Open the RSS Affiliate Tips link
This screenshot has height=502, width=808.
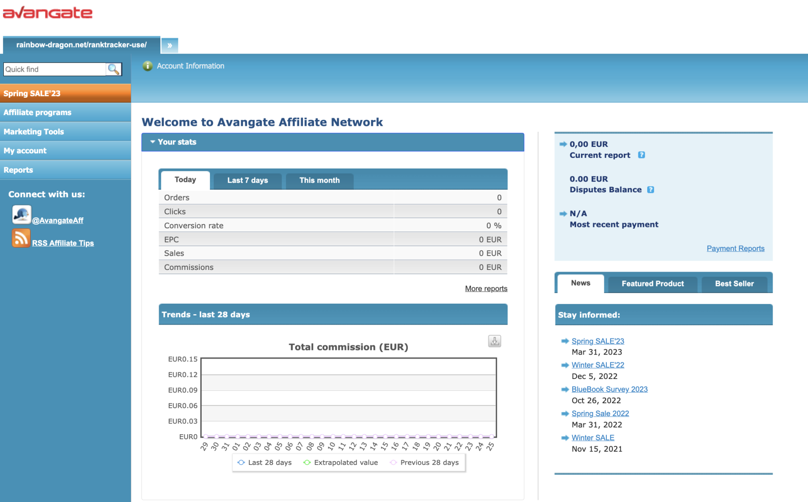tap(63, 243)
